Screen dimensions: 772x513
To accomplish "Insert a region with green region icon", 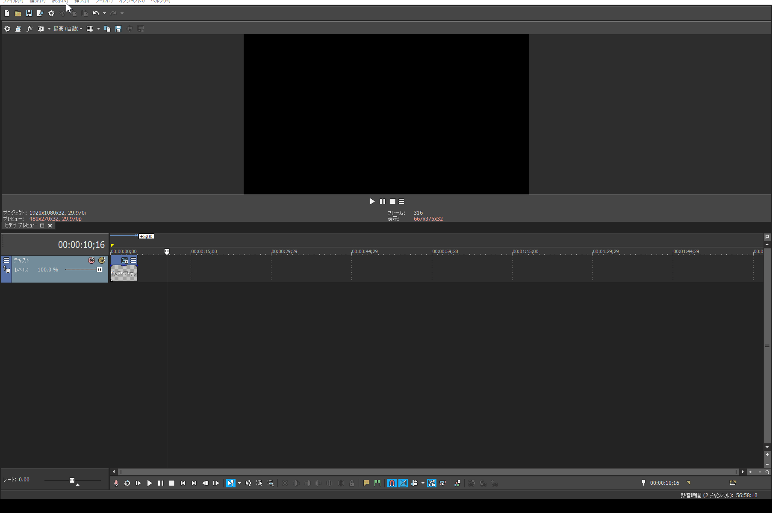I will point(377,483).
